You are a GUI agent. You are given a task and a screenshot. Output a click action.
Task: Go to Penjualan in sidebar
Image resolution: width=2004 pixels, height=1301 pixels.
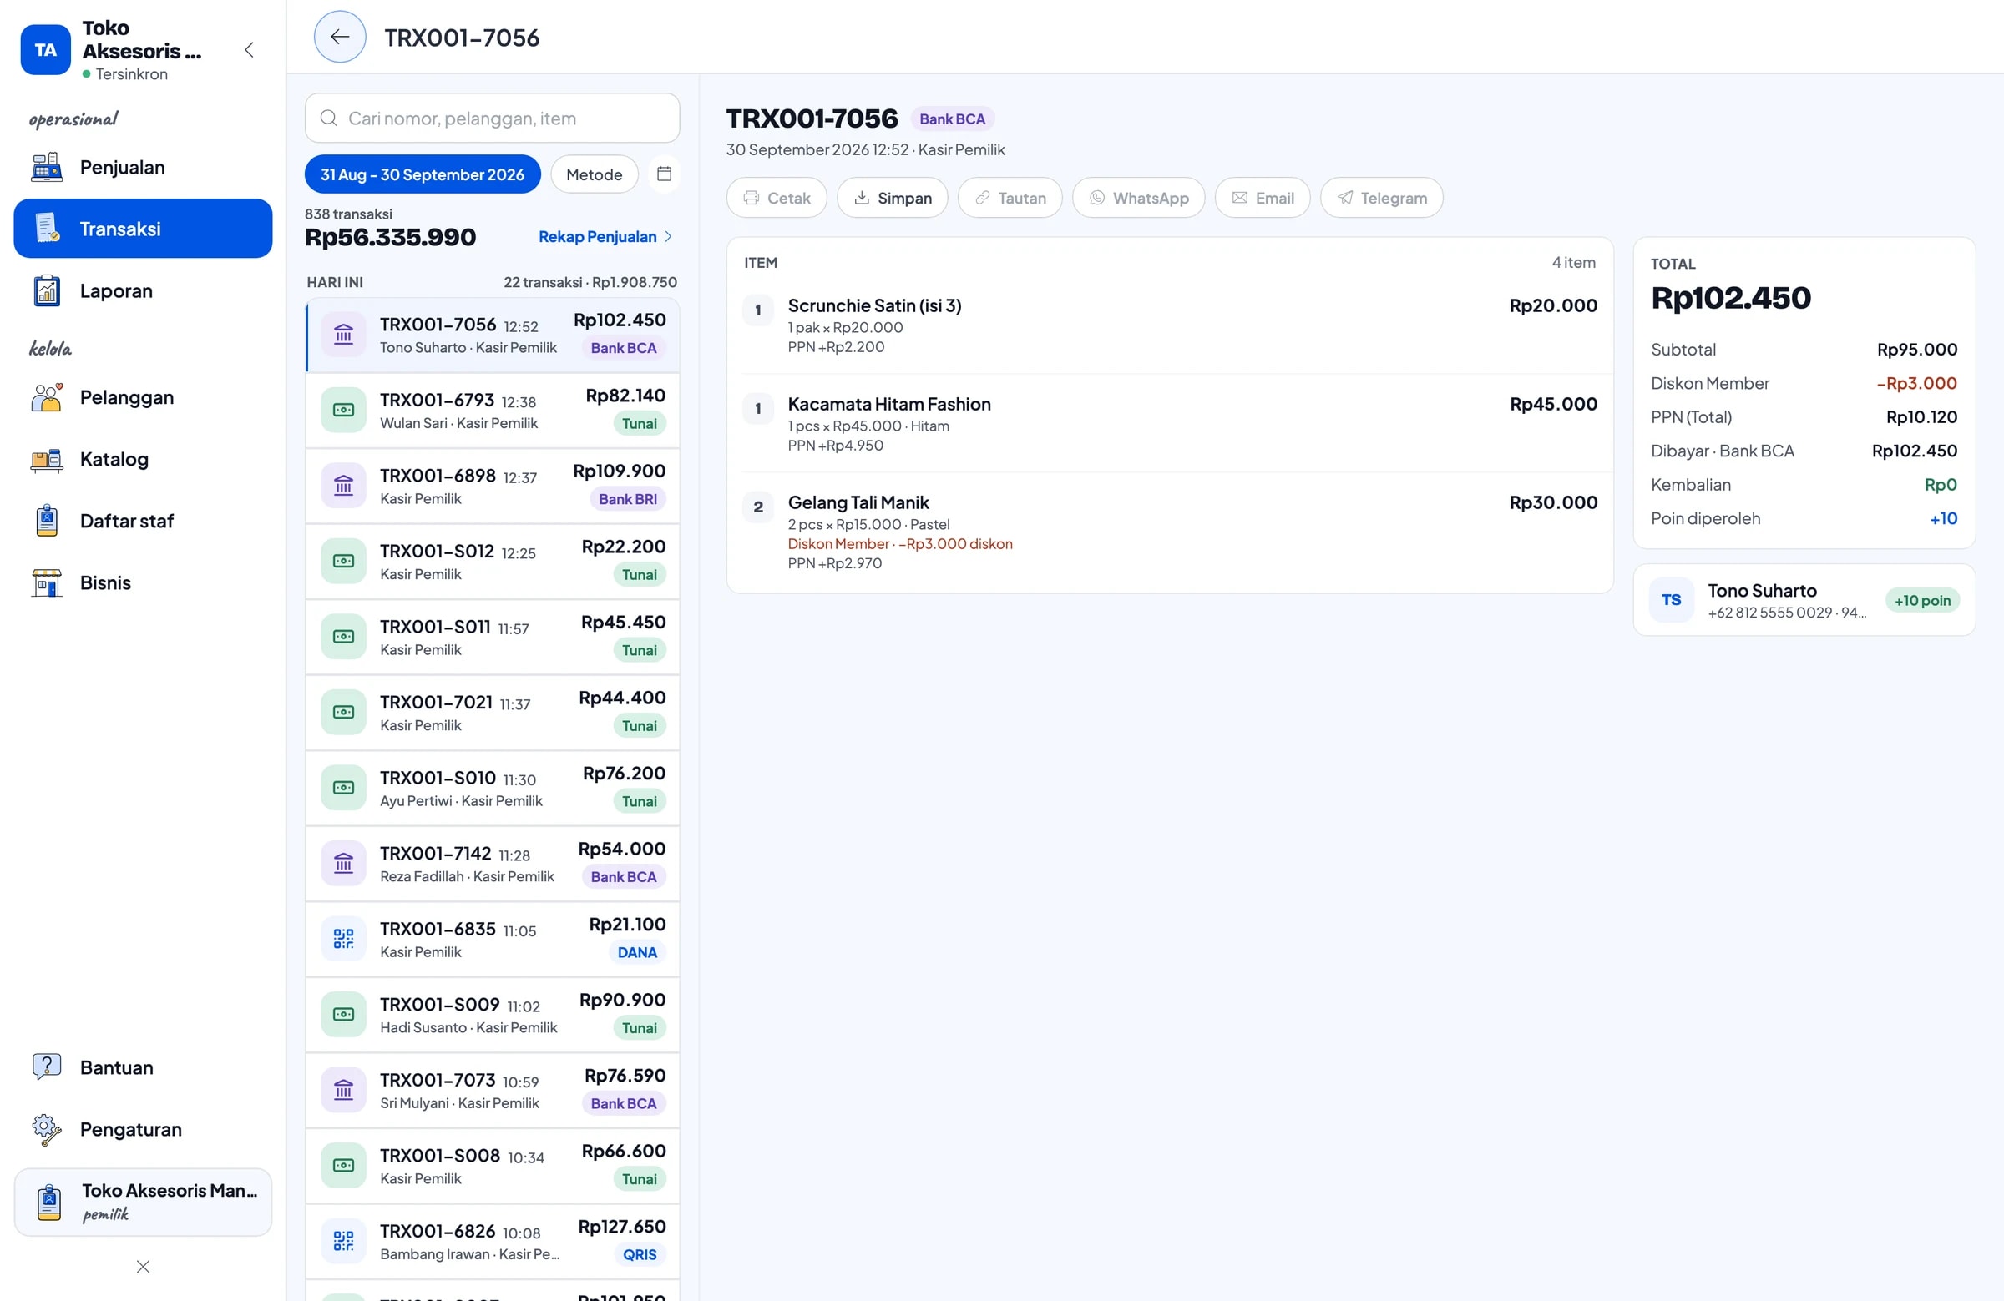click(x=143, y=168)
